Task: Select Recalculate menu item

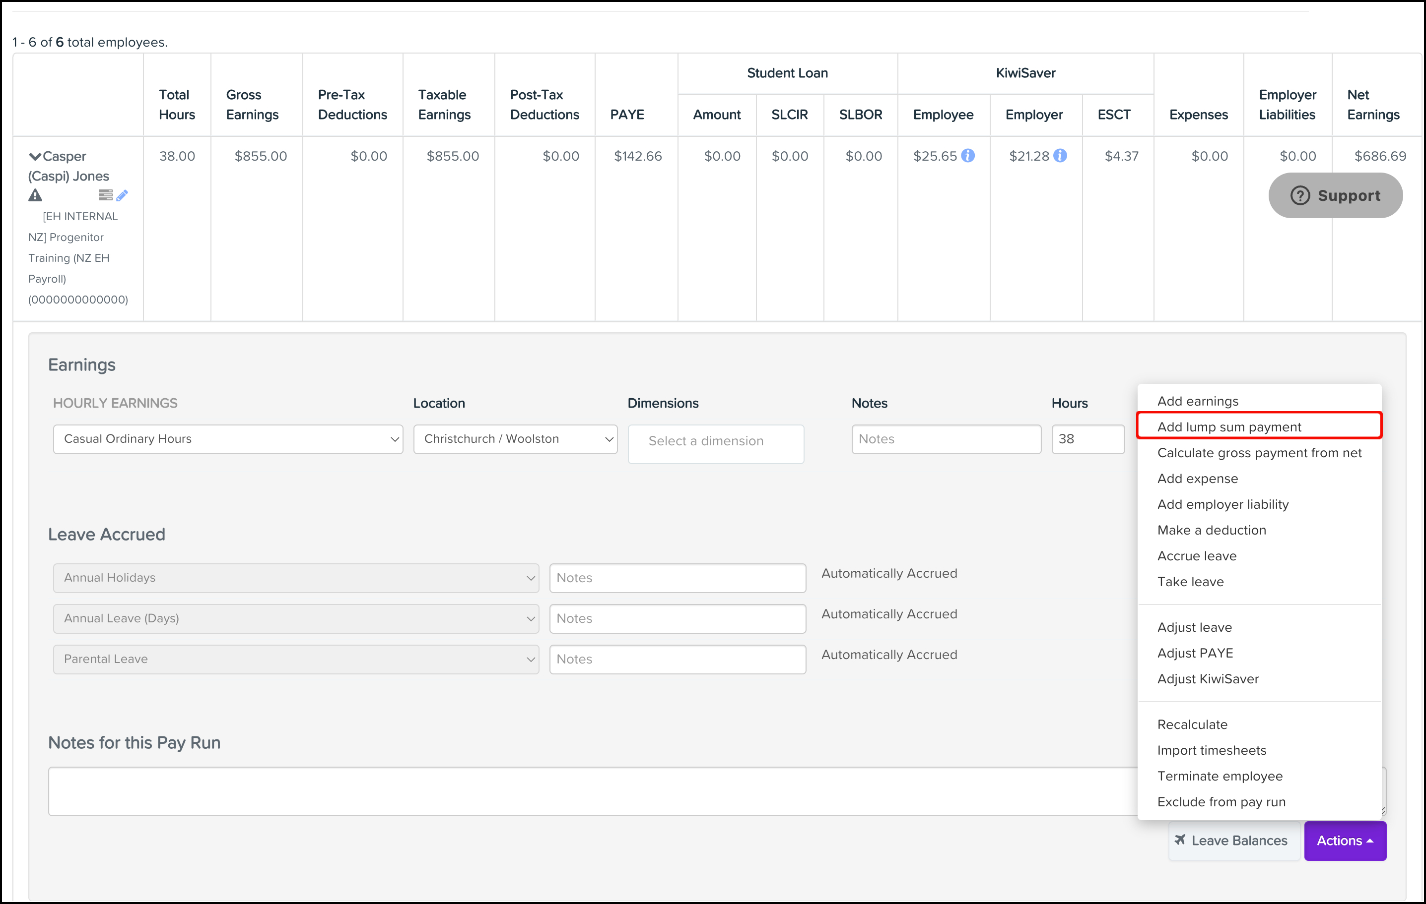Action: point(1192,725)
